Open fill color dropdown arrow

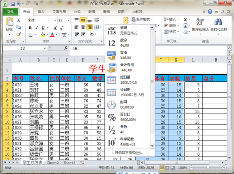(47, 35)
